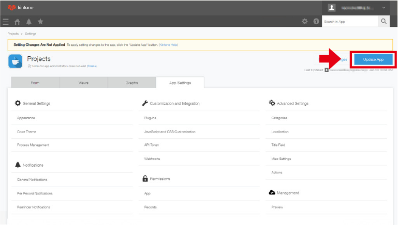Focus the Search in App field

pos(350,22)
